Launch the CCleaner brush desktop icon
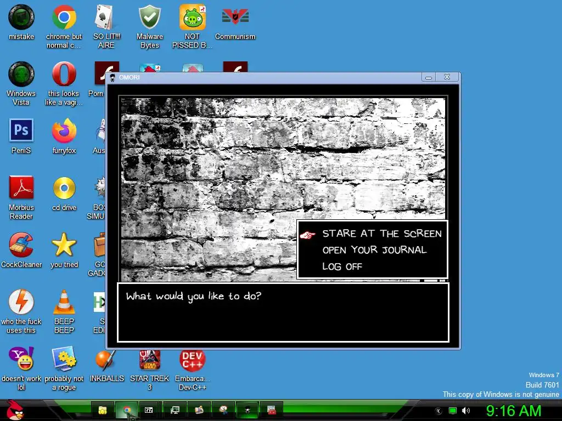This screenshot has height=421, width=562. pyautogui.click(x=21, y=245)
